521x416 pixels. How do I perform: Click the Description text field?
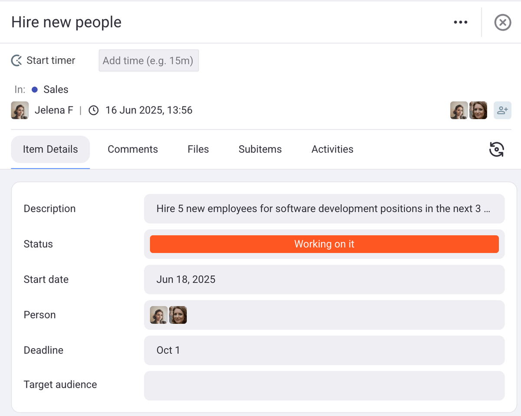click(324, 209)
